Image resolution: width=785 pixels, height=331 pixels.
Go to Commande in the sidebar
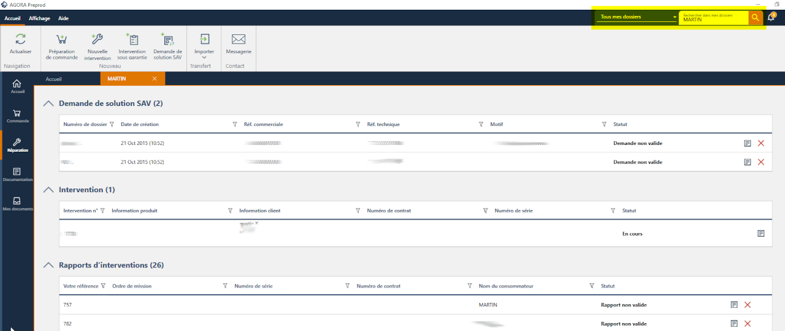(17, 116)
